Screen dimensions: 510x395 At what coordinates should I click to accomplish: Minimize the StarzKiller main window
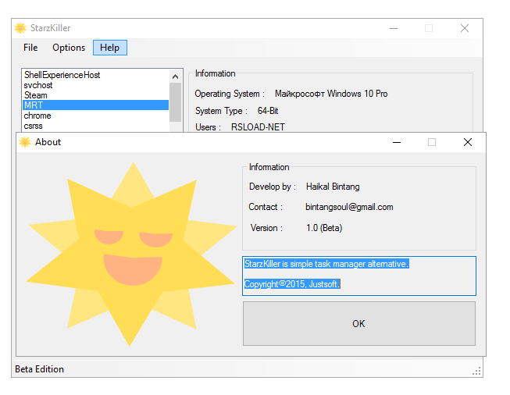click(x=394, y=28)
